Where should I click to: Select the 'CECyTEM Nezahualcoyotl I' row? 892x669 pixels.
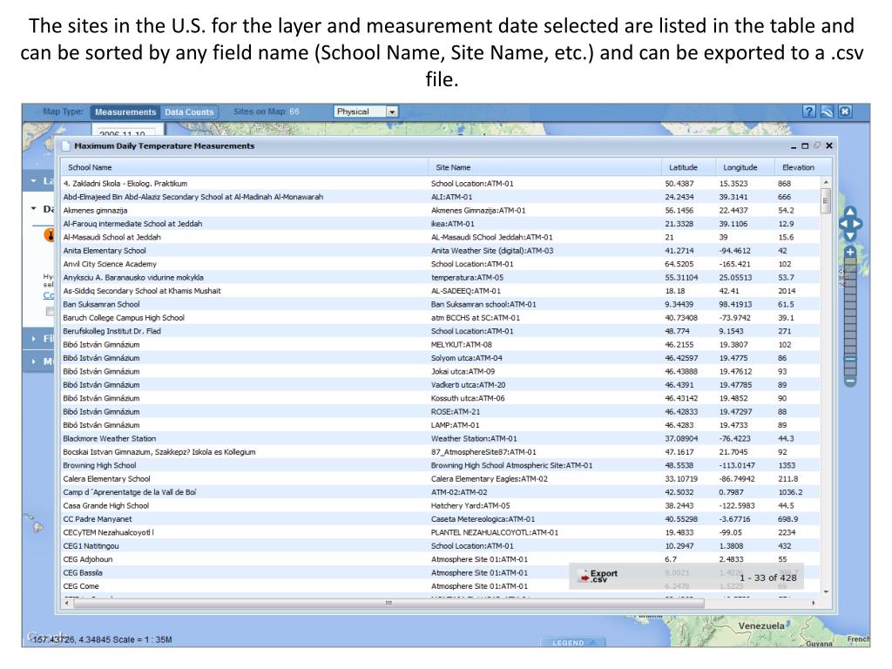[440, 532]
